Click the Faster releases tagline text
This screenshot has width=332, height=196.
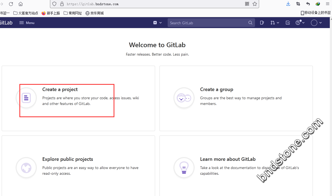pyautogui.click(x=157, y=54)
